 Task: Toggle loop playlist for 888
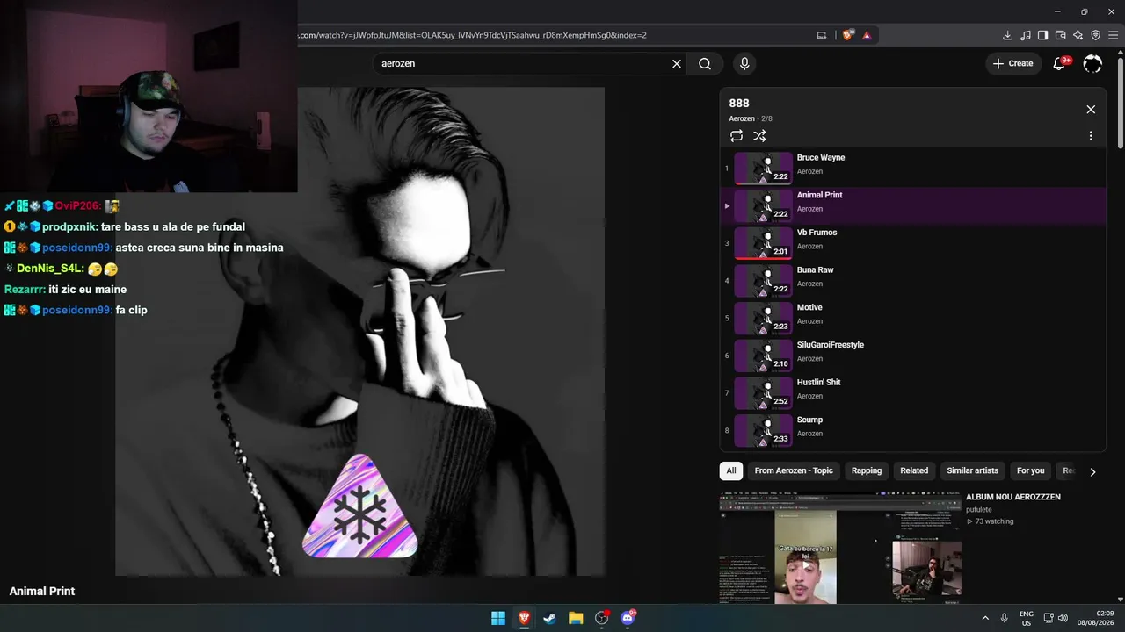[737, 136]
